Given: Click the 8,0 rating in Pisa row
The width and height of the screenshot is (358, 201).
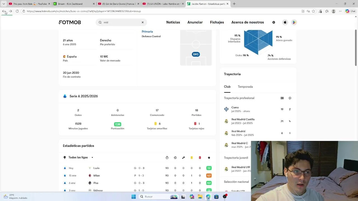Looking at the screenshot, I should 209,183.
